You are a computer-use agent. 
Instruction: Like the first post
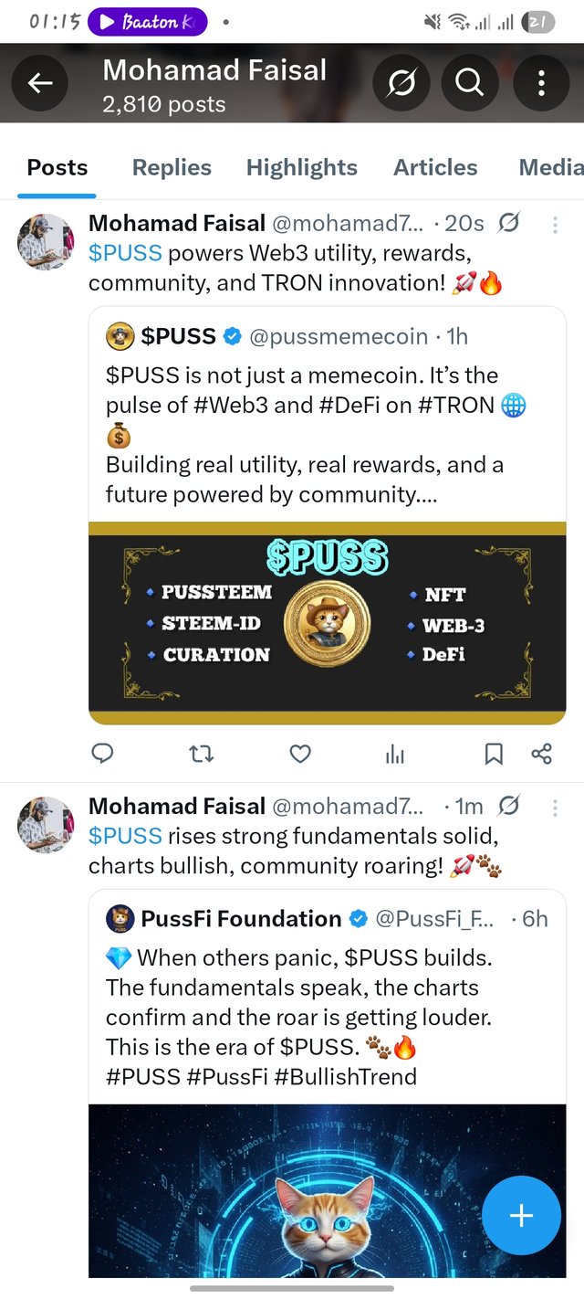tap(300, 753)
